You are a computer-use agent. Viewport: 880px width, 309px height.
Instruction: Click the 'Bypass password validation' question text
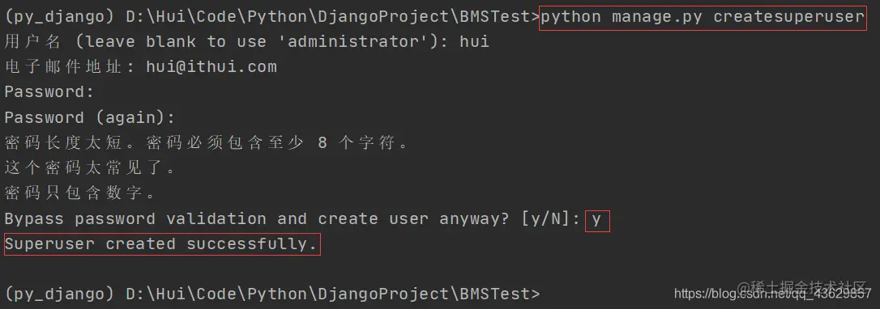135,219
